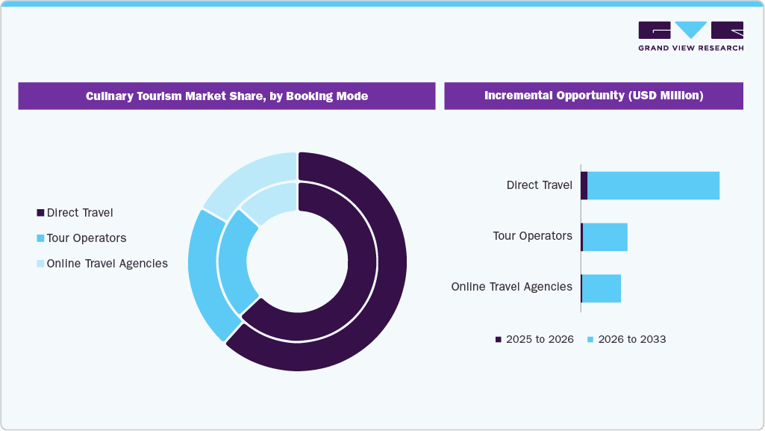Screen dimensions: 765x431
Task: Click the left shield shape of the logo
Action: [x=655, y=30]
